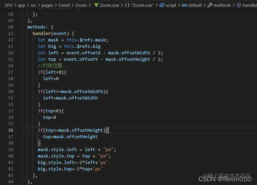The image size is (257, 185).
Task: Click the script cube icon
Action: [162, 5]
